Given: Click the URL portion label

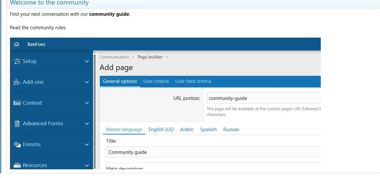Looking at the screenshot, I should pyautogui.click(x=186, y=98).
